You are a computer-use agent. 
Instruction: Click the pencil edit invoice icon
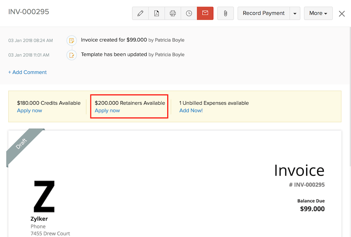click(x=140, y=13)
